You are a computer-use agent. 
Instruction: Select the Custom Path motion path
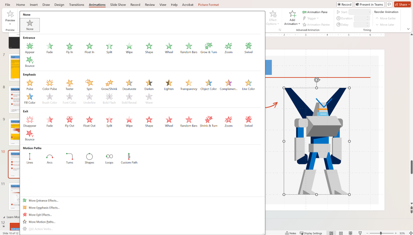coord(129,158)
